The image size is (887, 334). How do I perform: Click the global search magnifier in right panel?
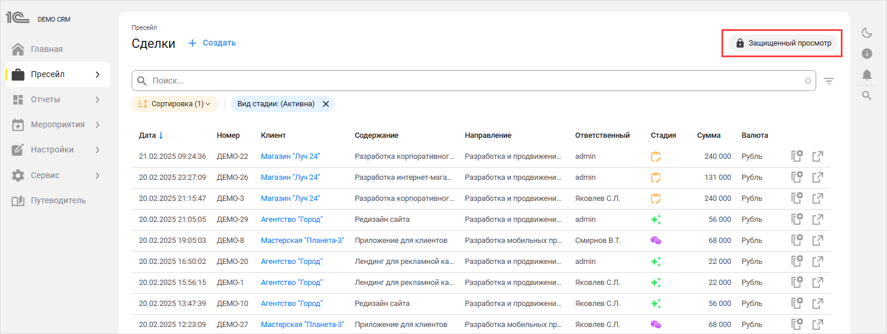coord(867,96)
